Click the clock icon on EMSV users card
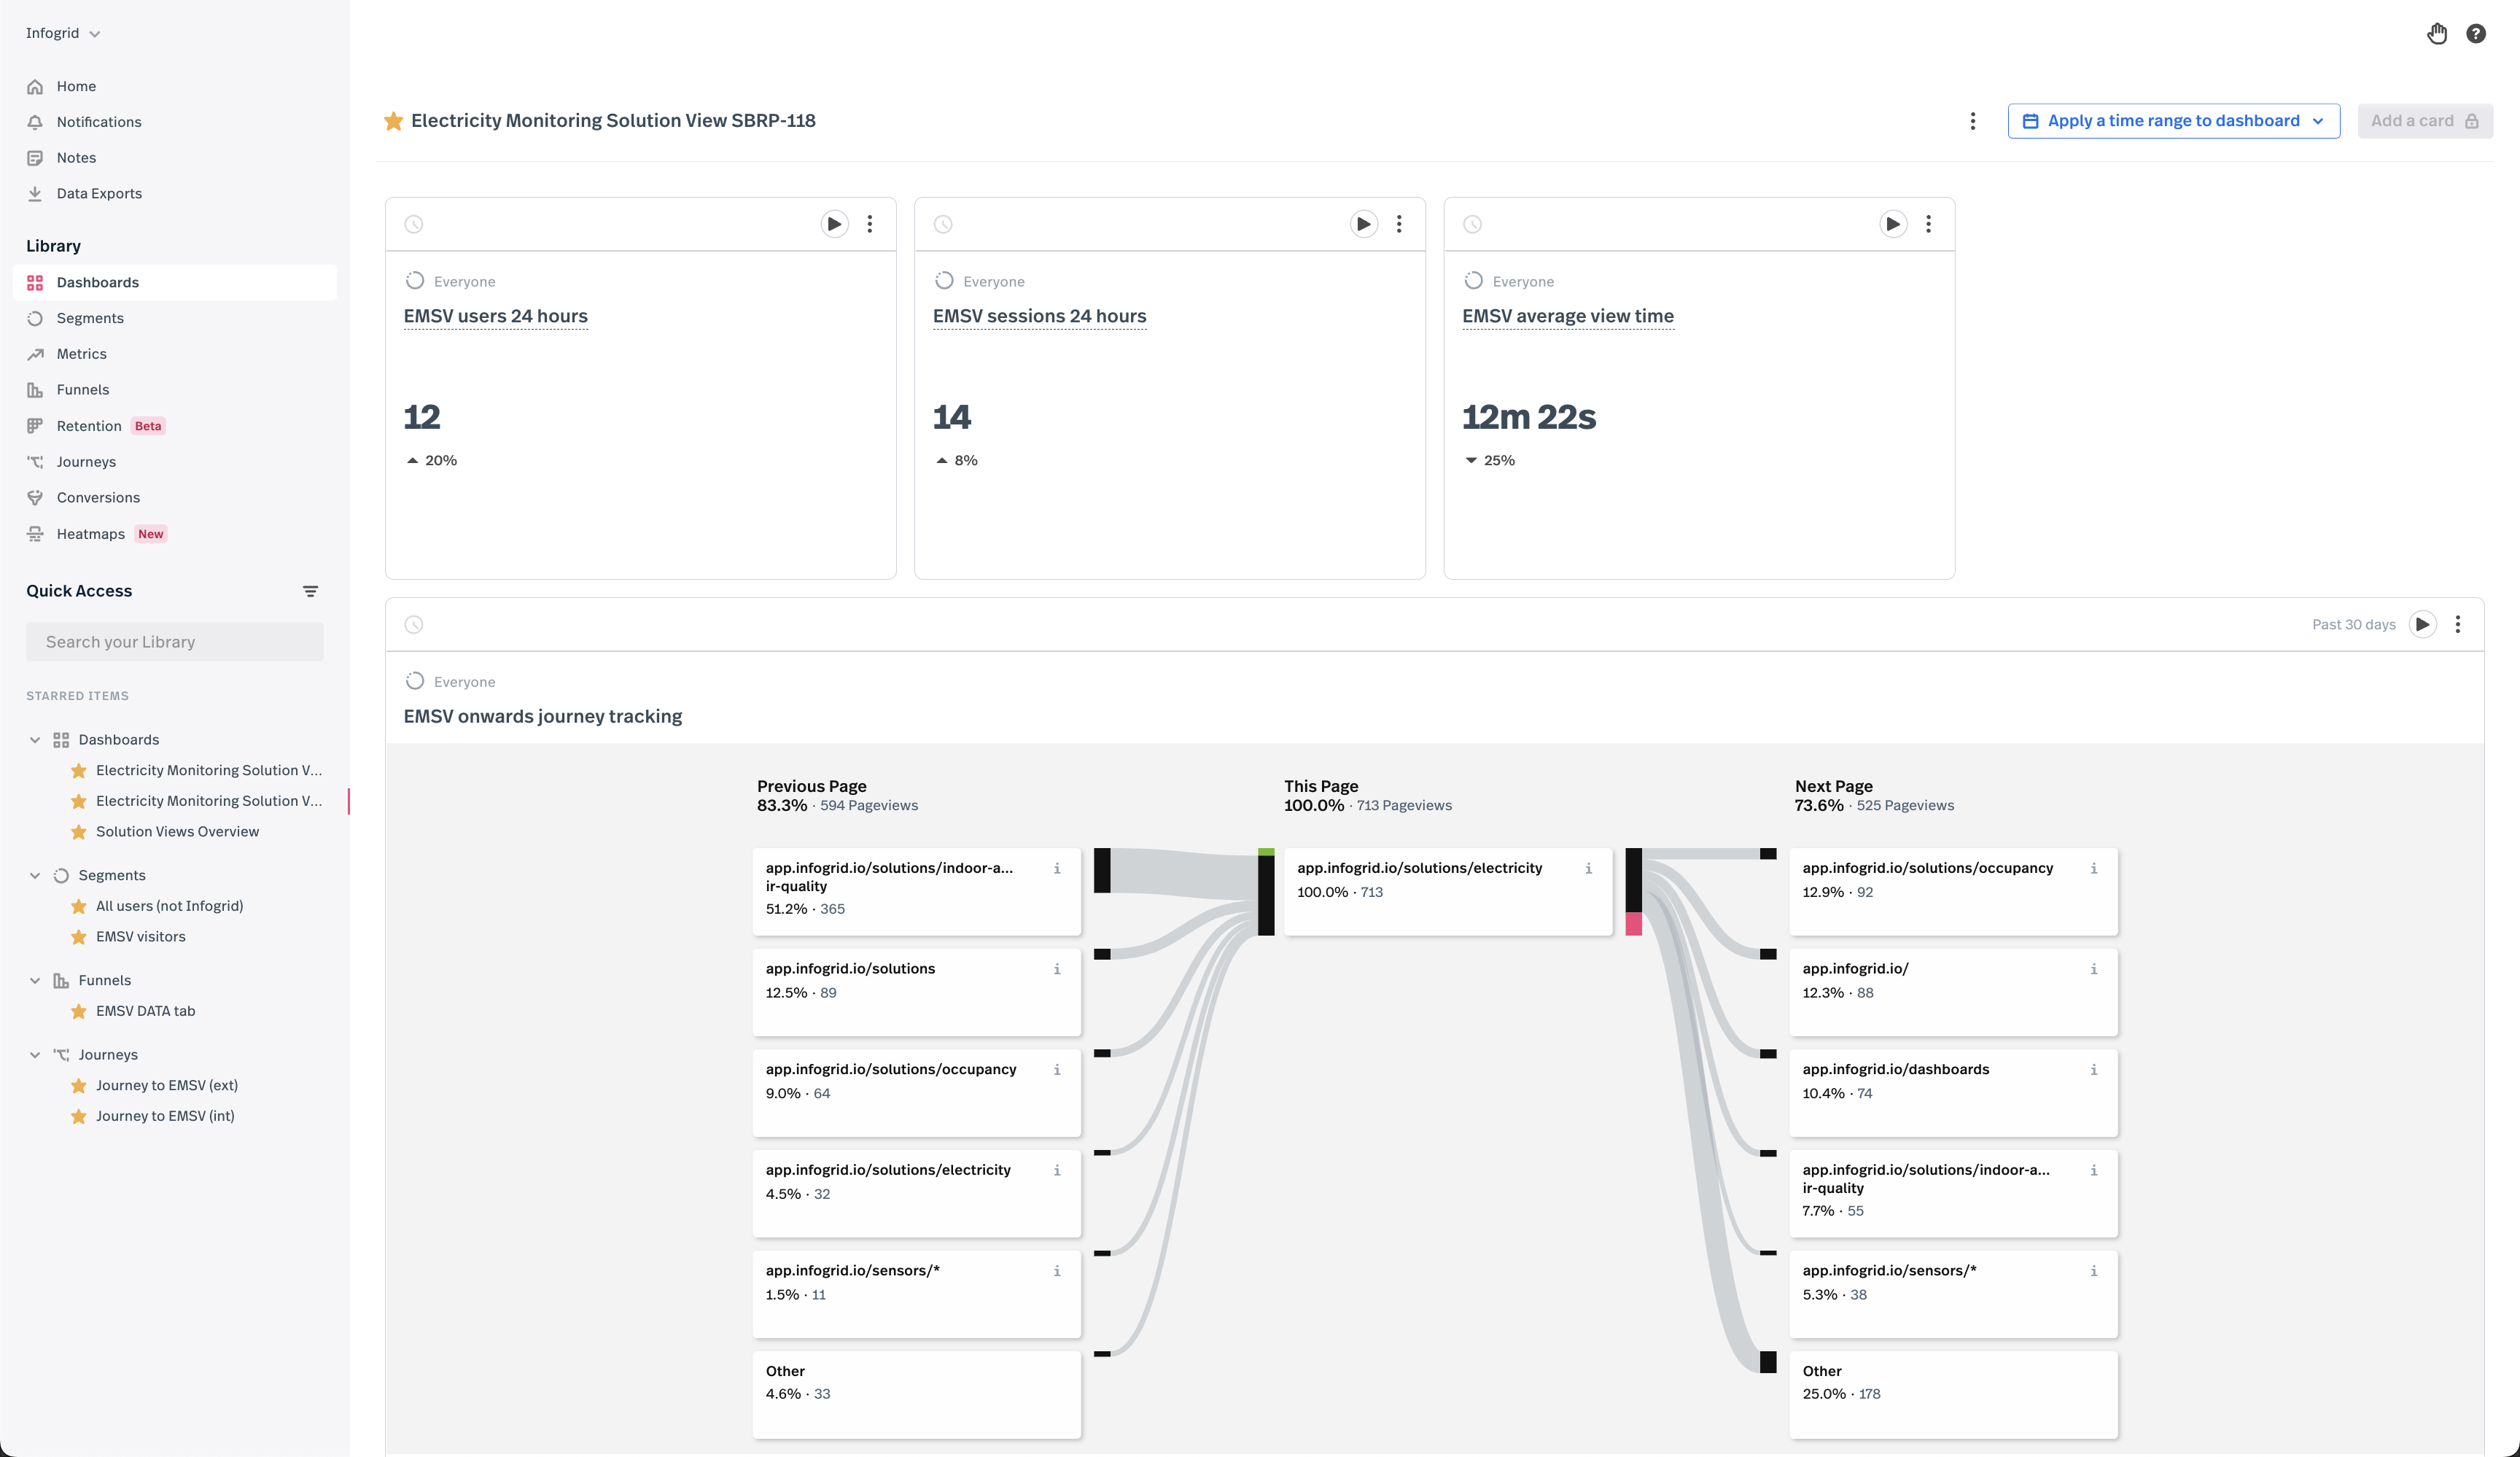 [x=414, y=225]
